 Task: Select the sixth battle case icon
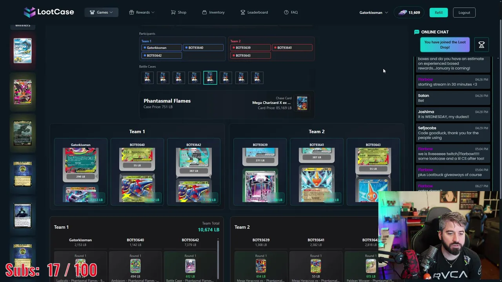tap(226, 78)
